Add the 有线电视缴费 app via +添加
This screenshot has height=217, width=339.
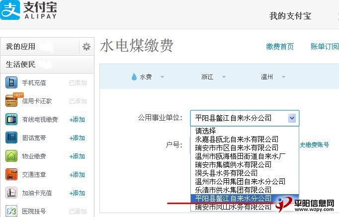click(77, 120)
